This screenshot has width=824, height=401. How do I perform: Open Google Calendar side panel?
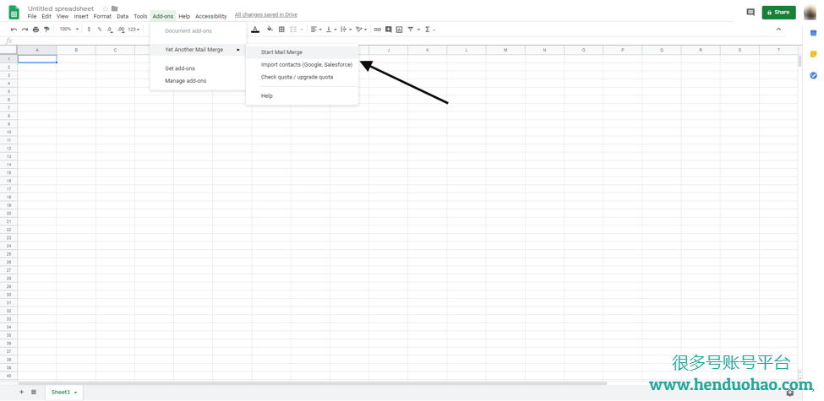(814, 33)
